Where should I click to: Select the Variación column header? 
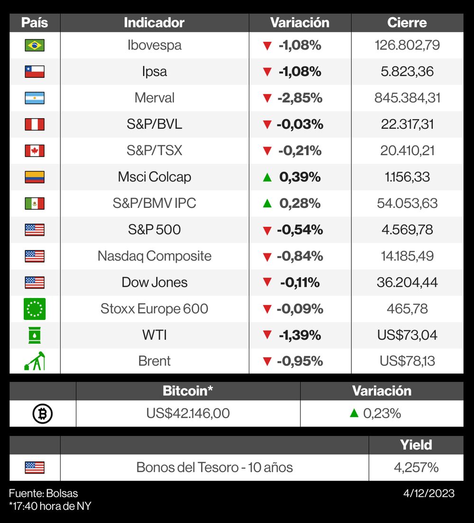[300, 22]
